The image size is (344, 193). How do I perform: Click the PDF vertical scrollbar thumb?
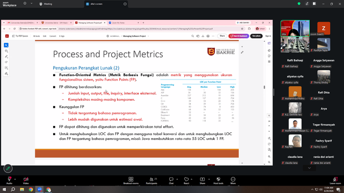(x=264, y=87)
